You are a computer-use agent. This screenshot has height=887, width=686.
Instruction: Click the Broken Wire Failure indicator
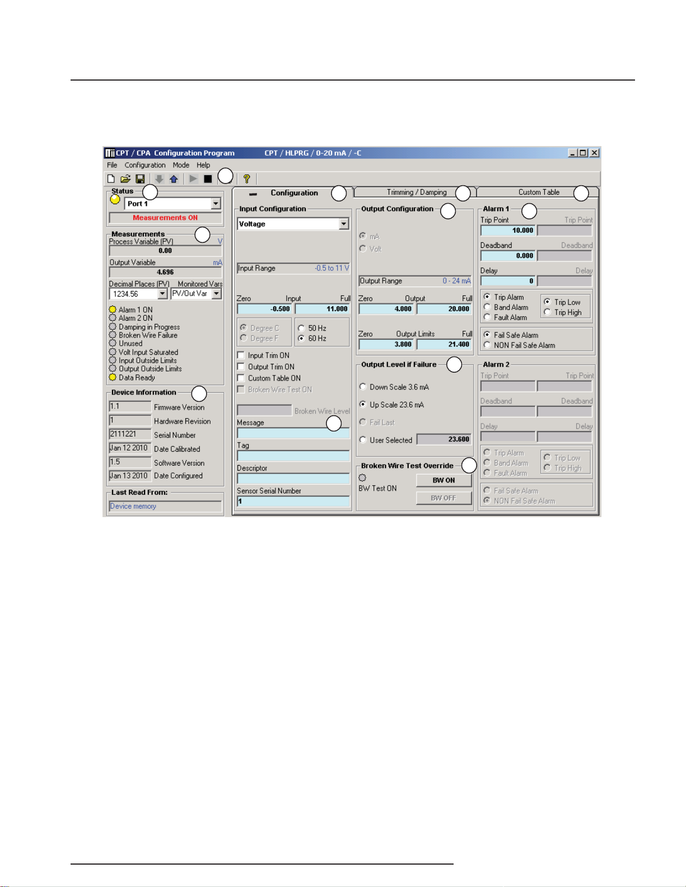tap(113, 335)
